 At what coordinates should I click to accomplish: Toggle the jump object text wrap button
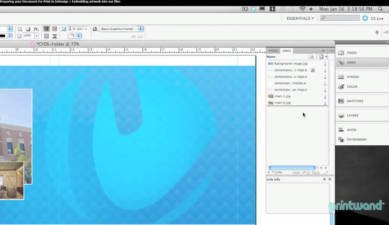pos(54,36)
